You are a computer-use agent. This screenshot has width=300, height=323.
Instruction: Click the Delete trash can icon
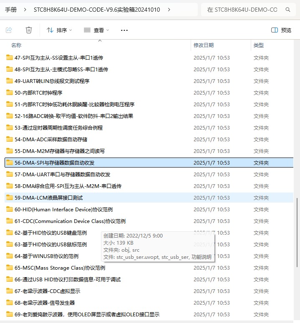(29, 30)
